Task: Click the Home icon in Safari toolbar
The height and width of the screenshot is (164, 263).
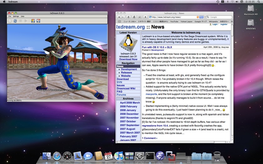Action: [x=134, y=17]
